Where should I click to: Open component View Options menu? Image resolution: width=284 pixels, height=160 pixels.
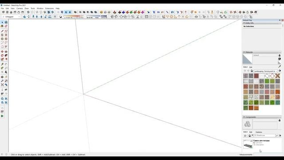(245, 136)
